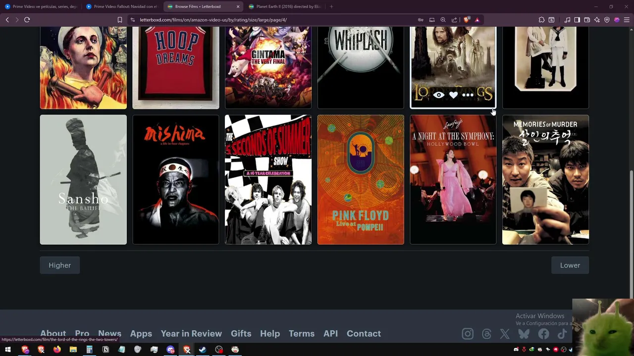
Task: Open A Night at the Symphony poster
Action: 453,180
